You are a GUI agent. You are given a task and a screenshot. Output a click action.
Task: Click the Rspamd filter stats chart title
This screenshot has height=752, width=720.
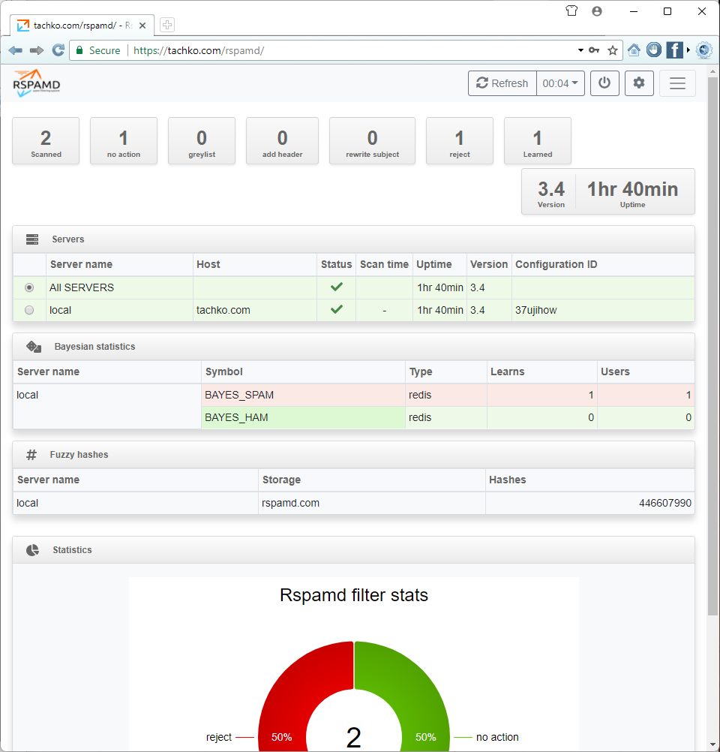[x=354, y=595]
